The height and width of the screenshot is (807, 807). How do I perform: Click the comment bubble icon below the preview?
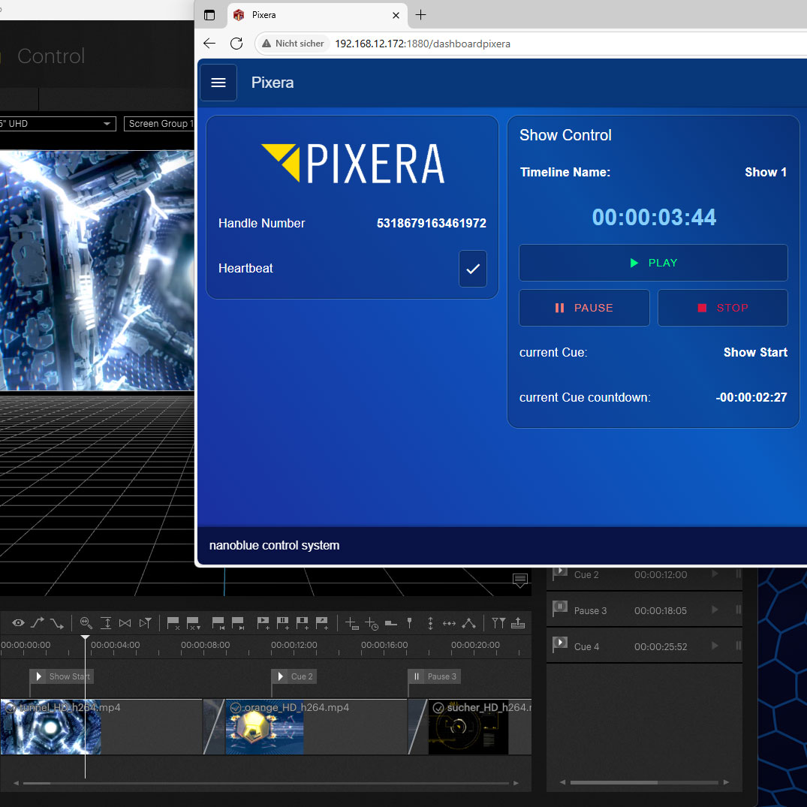click(x=519, y=580)
